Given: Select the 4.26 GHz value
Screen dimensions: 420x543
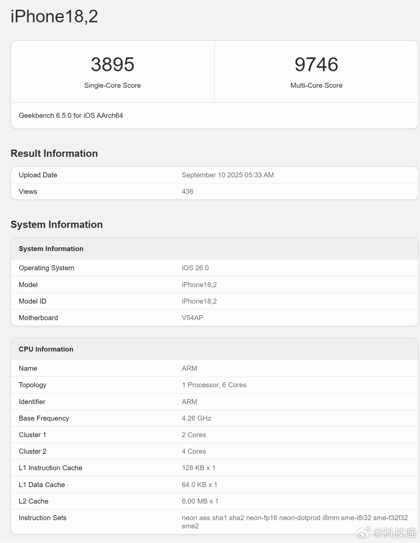Looking at the screenshot, I should [x=197, y=418].
